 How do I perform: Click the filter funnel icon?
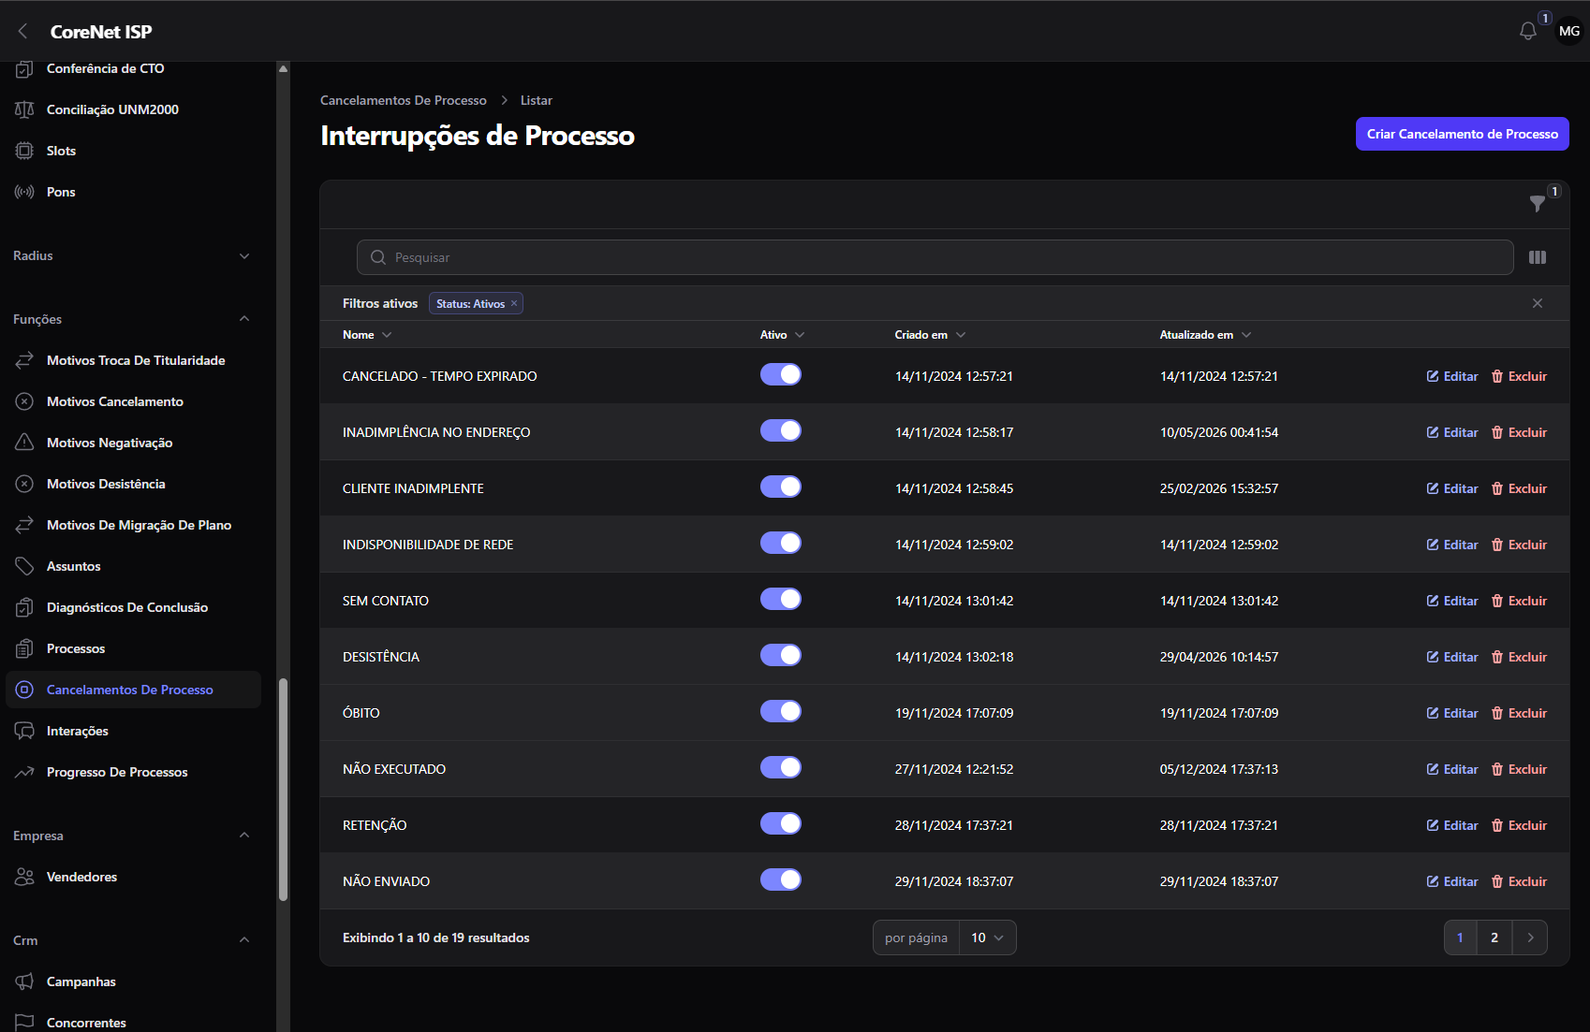click(x=1537, y=203)
